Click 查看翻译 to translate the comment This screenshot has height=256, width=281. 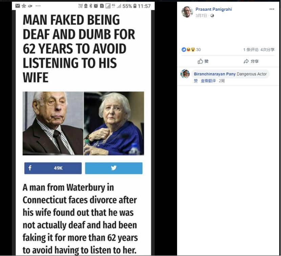click(x=208, y=81)
